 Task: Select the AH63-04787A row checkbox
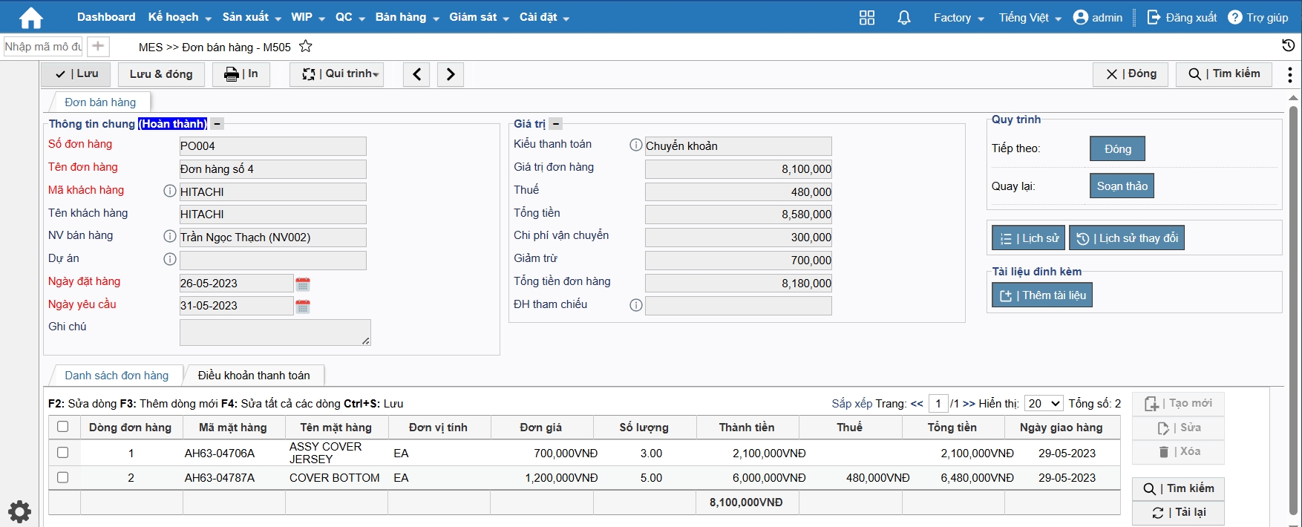[63, 478]
